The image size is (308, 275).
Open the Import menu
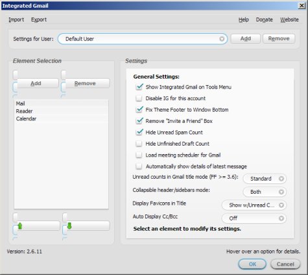[16, 20]
